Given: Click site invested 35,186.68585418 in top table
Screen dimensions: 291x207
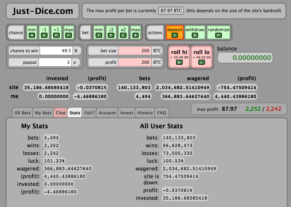Looking at the screenshot, I should (x=46, y=87).
